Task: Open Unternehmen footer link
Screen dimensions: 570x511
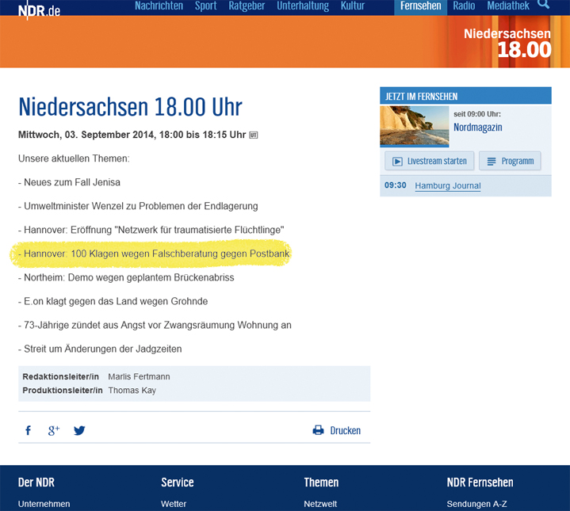Action: 44,504
